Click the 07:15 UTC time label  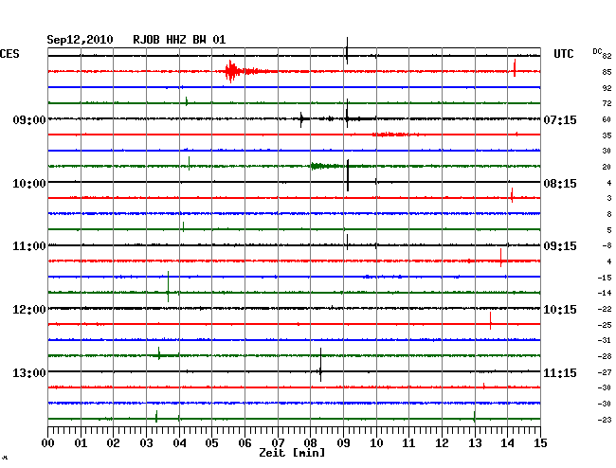(560, 119)
